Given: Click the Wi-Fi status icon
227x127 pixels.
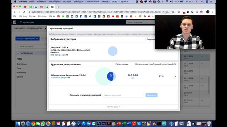Looking at the screenshot, I should click(x=167, y=1).
